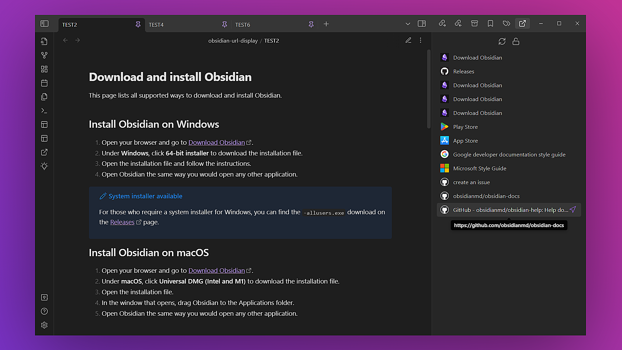Select Releases in the links panel
This screenshot has height=350, width=622.
coord(509,71)
